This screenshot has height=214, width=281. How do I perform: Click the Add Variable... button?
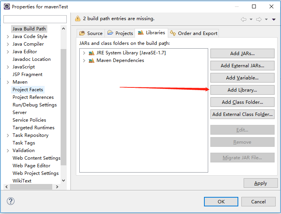point(242,78)
